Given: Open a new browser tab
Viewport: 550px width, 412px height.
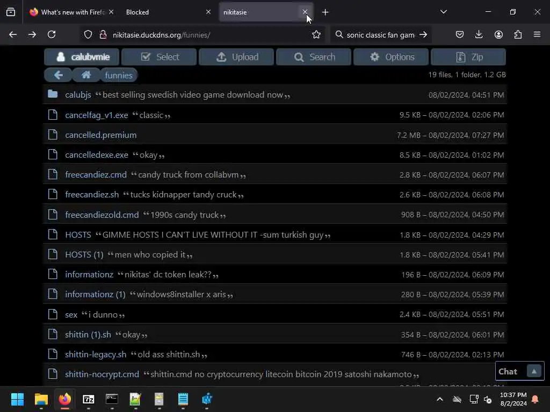Looking at the screenshot, I should click(325, 12).
